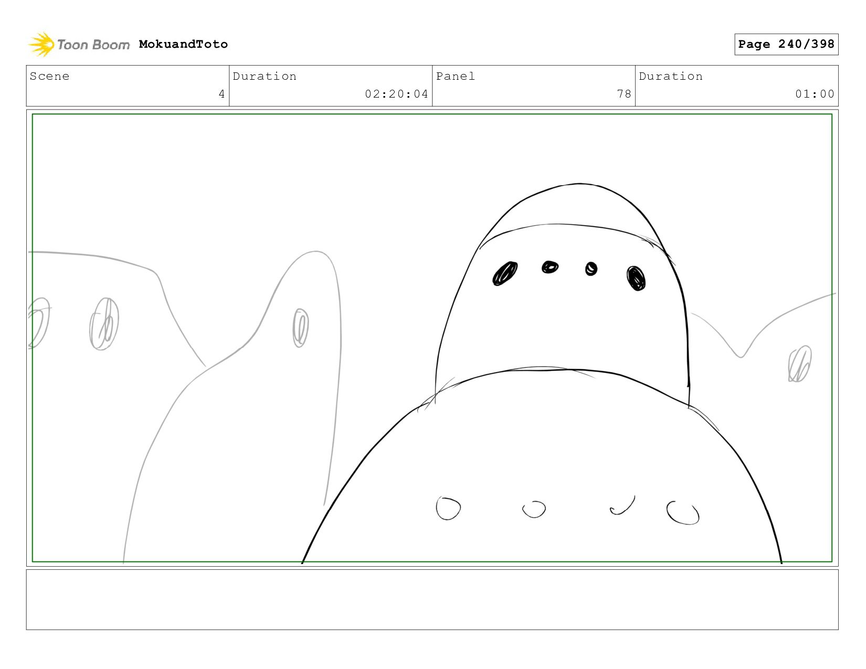Select the panel duration 01:00
This screenshot has height=669, width=866.
tap(815, 94)
